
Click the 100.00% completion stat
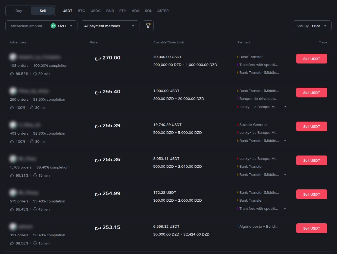point(50,66)
